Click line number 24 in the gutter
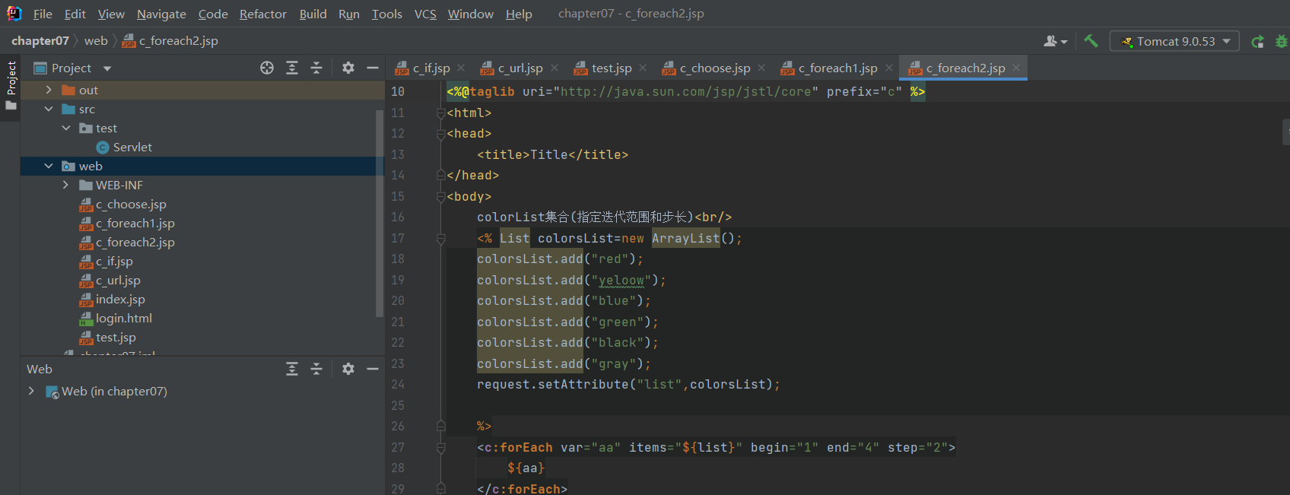The width and height of the screenshot is (1290, 495). (x=398, y=384)
